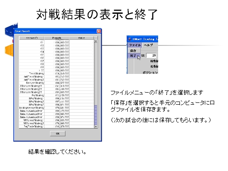Select the RandomStrategy row in results table
The width and height of the screenshot is (228, 171).
pyautogui.click(x=57, y=83)
